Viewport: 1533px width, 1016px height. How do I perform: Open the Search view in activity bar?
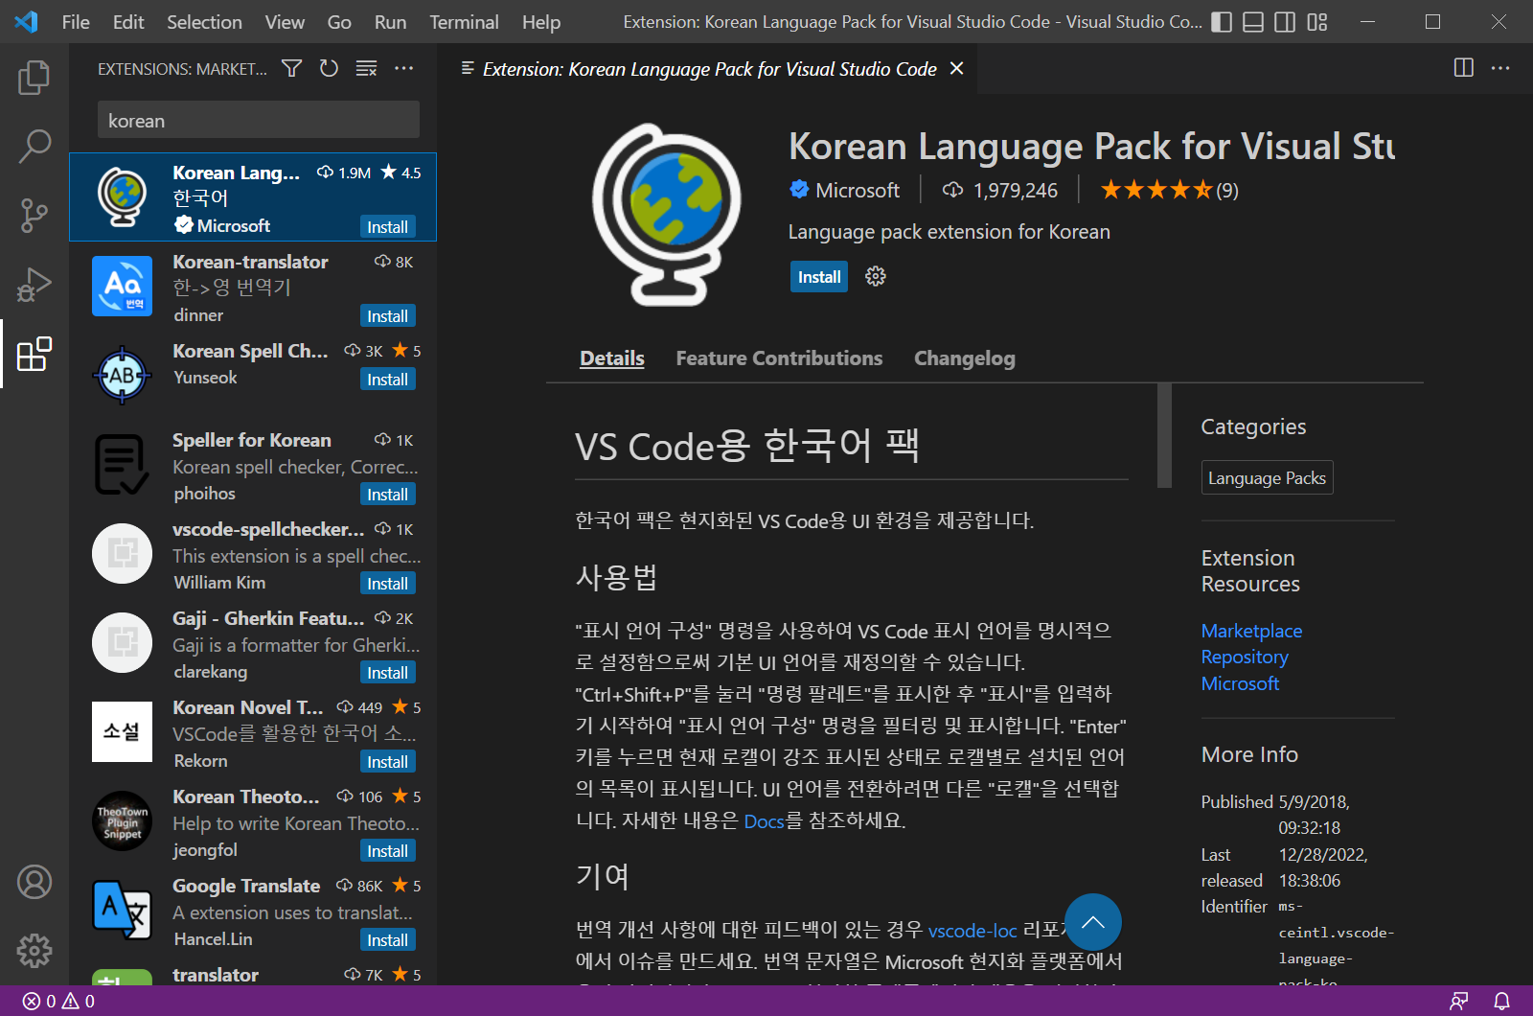coord(34,147)
